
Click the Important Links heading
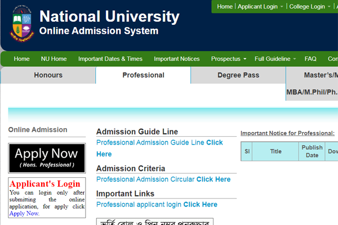click(125, 193)
